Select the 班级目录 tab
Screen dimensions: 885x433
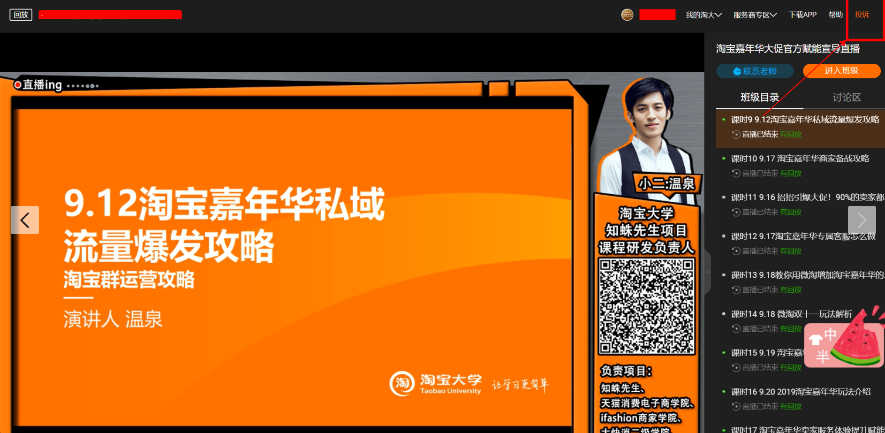pyautogui.click(x=759, y=98)
